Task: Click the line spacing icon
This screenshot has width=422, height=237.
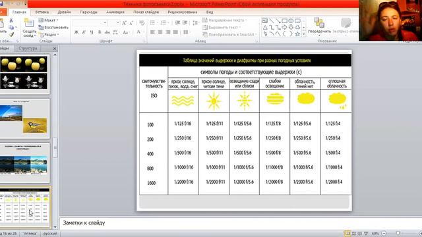Action: [x=196, y=23]
